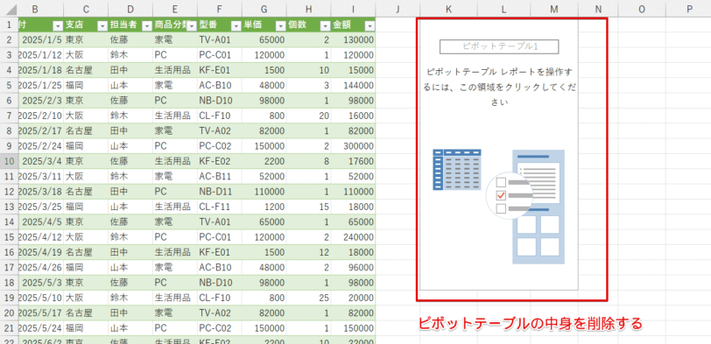Select the date cell 2025/1/5

[41, 40]
